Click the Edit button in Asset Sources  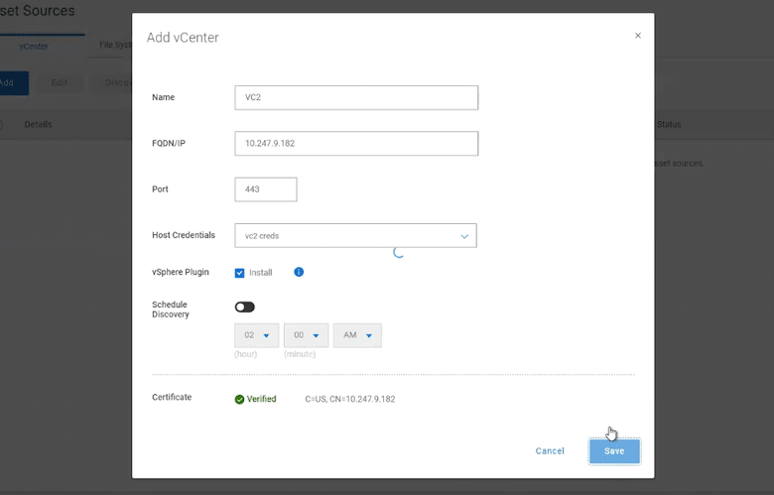coord(60,83)
